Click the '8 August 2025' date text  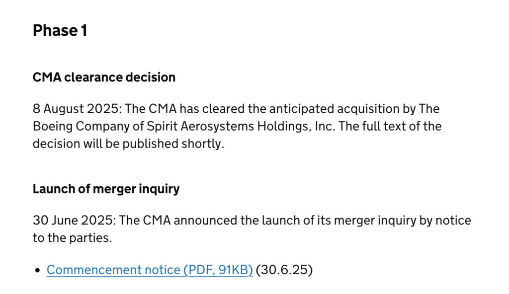coord(76,109)
